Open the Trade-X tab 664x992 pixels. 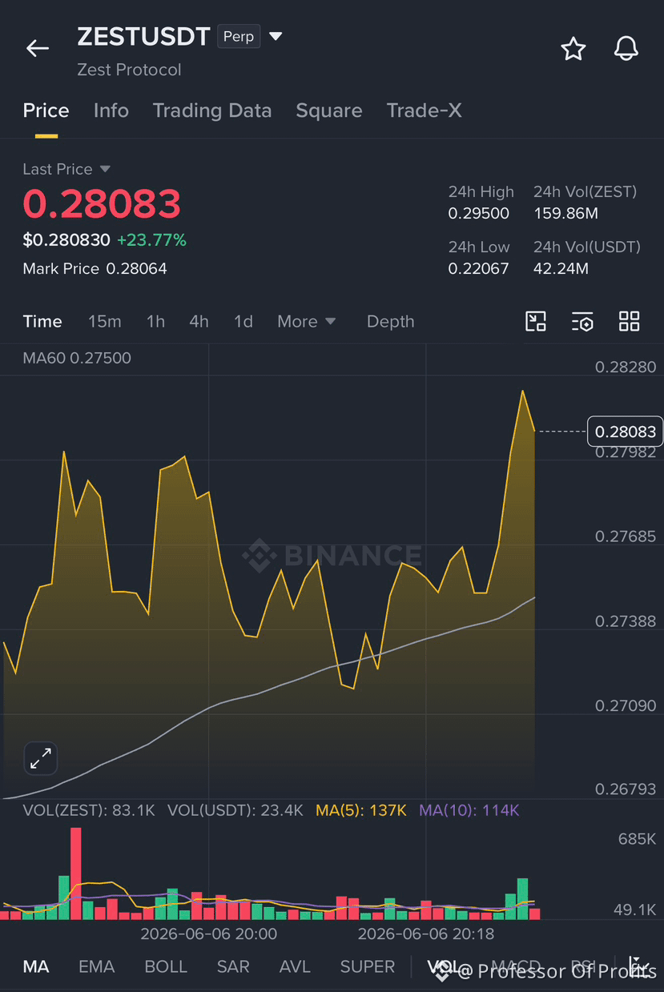425,110
